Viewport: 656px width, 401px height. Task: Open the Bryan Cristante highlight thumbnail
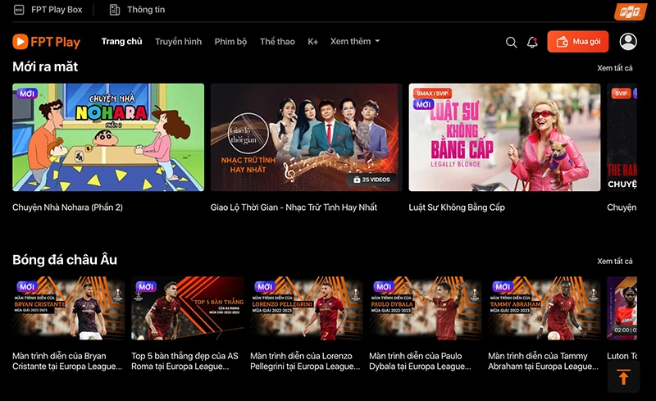[x=69, y=308]
